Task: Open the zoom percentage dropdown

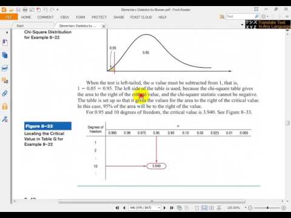Action: click(x=246, y=208)
